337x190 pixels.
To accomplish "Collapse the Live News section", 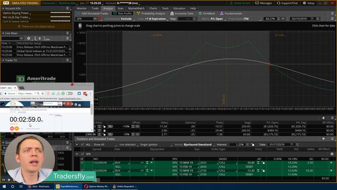I will coord(3,33).
